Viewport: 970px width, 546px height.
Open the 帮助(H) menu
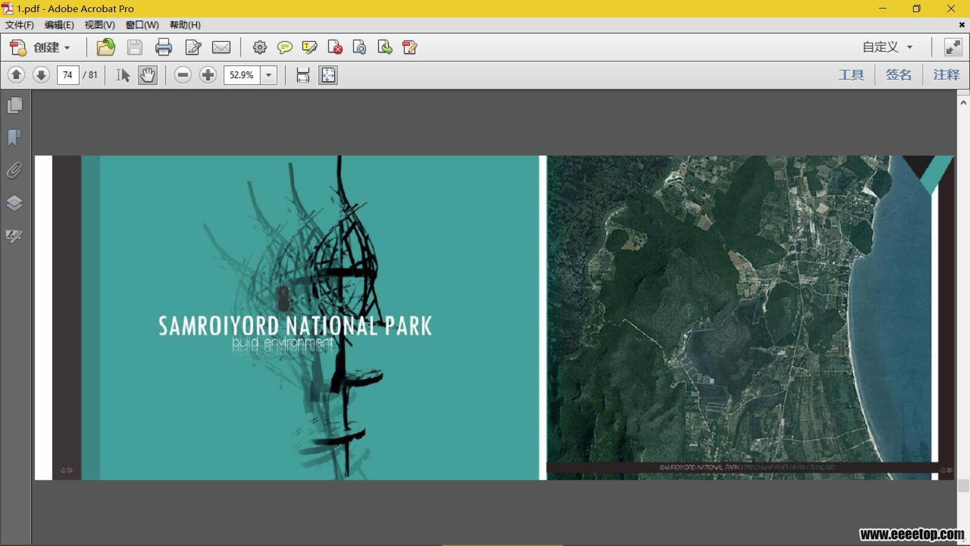tap(185, 25)
